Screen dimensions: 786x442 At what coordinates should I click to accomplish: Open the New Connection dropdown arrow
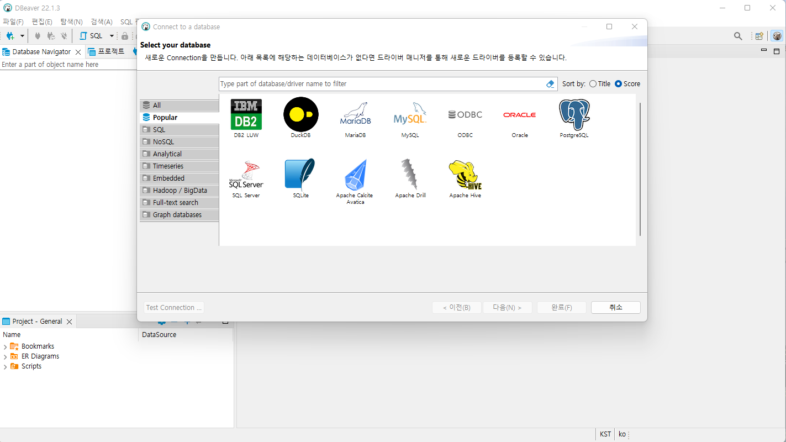point(22,36)
